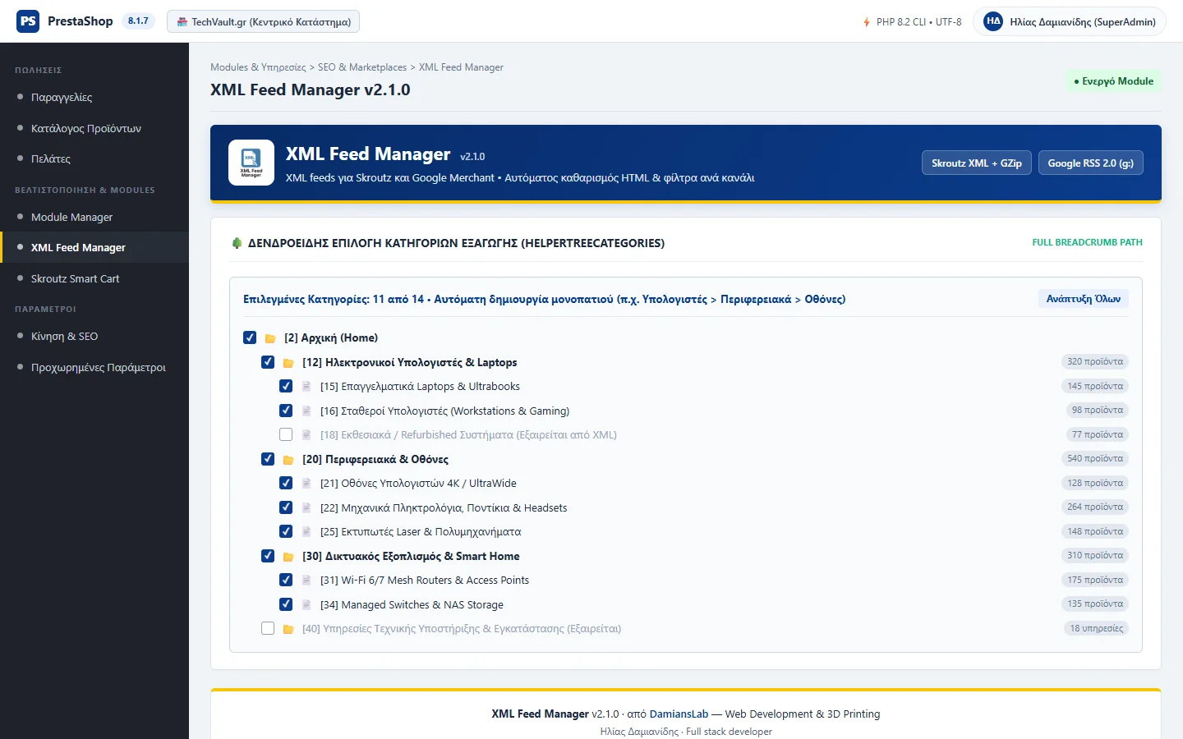
Task: Click folder icon of [12] Ηλεκτρονικοί Υπολογιστές
Action: (288, 363)
